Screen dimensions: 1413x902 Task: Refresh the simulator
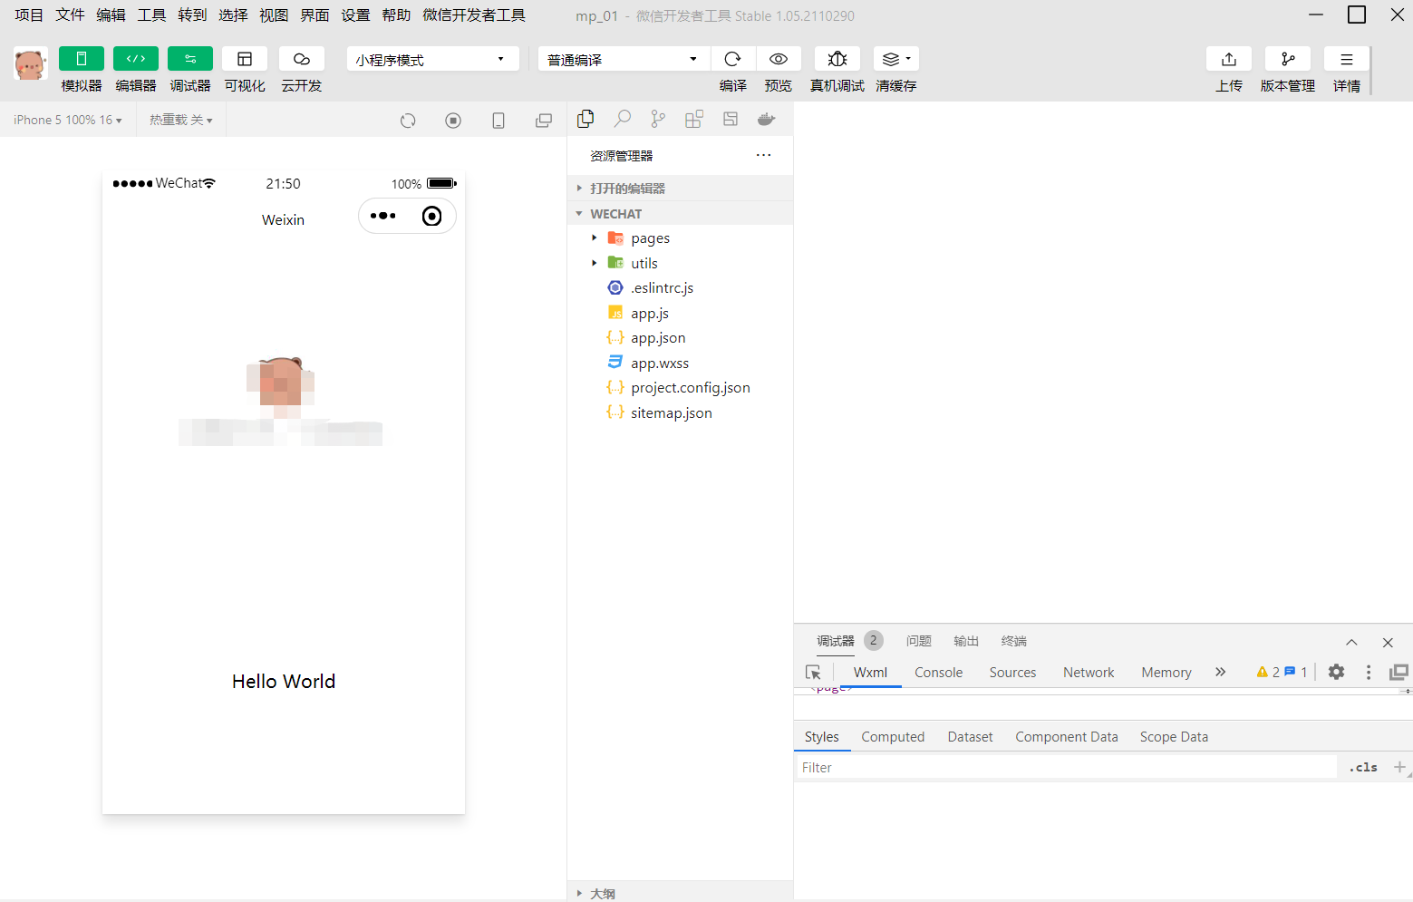pos(408,121)
